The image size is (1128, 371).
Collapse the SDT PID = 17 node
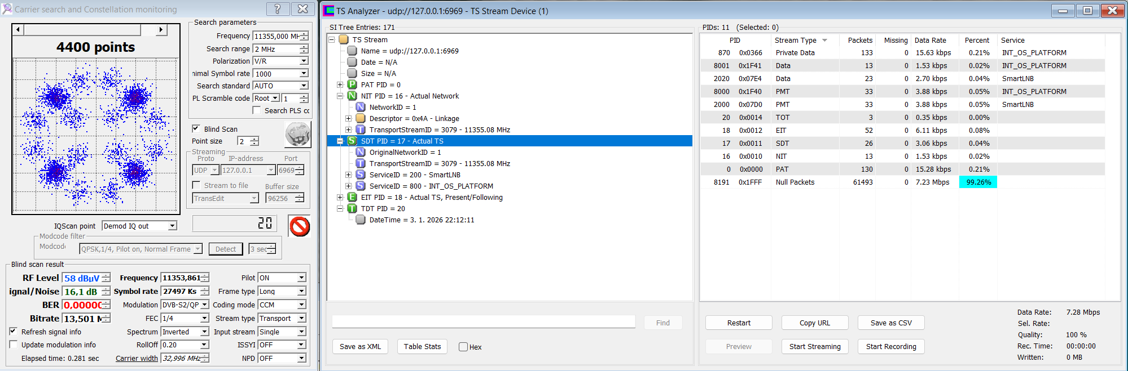coord(340,141)
